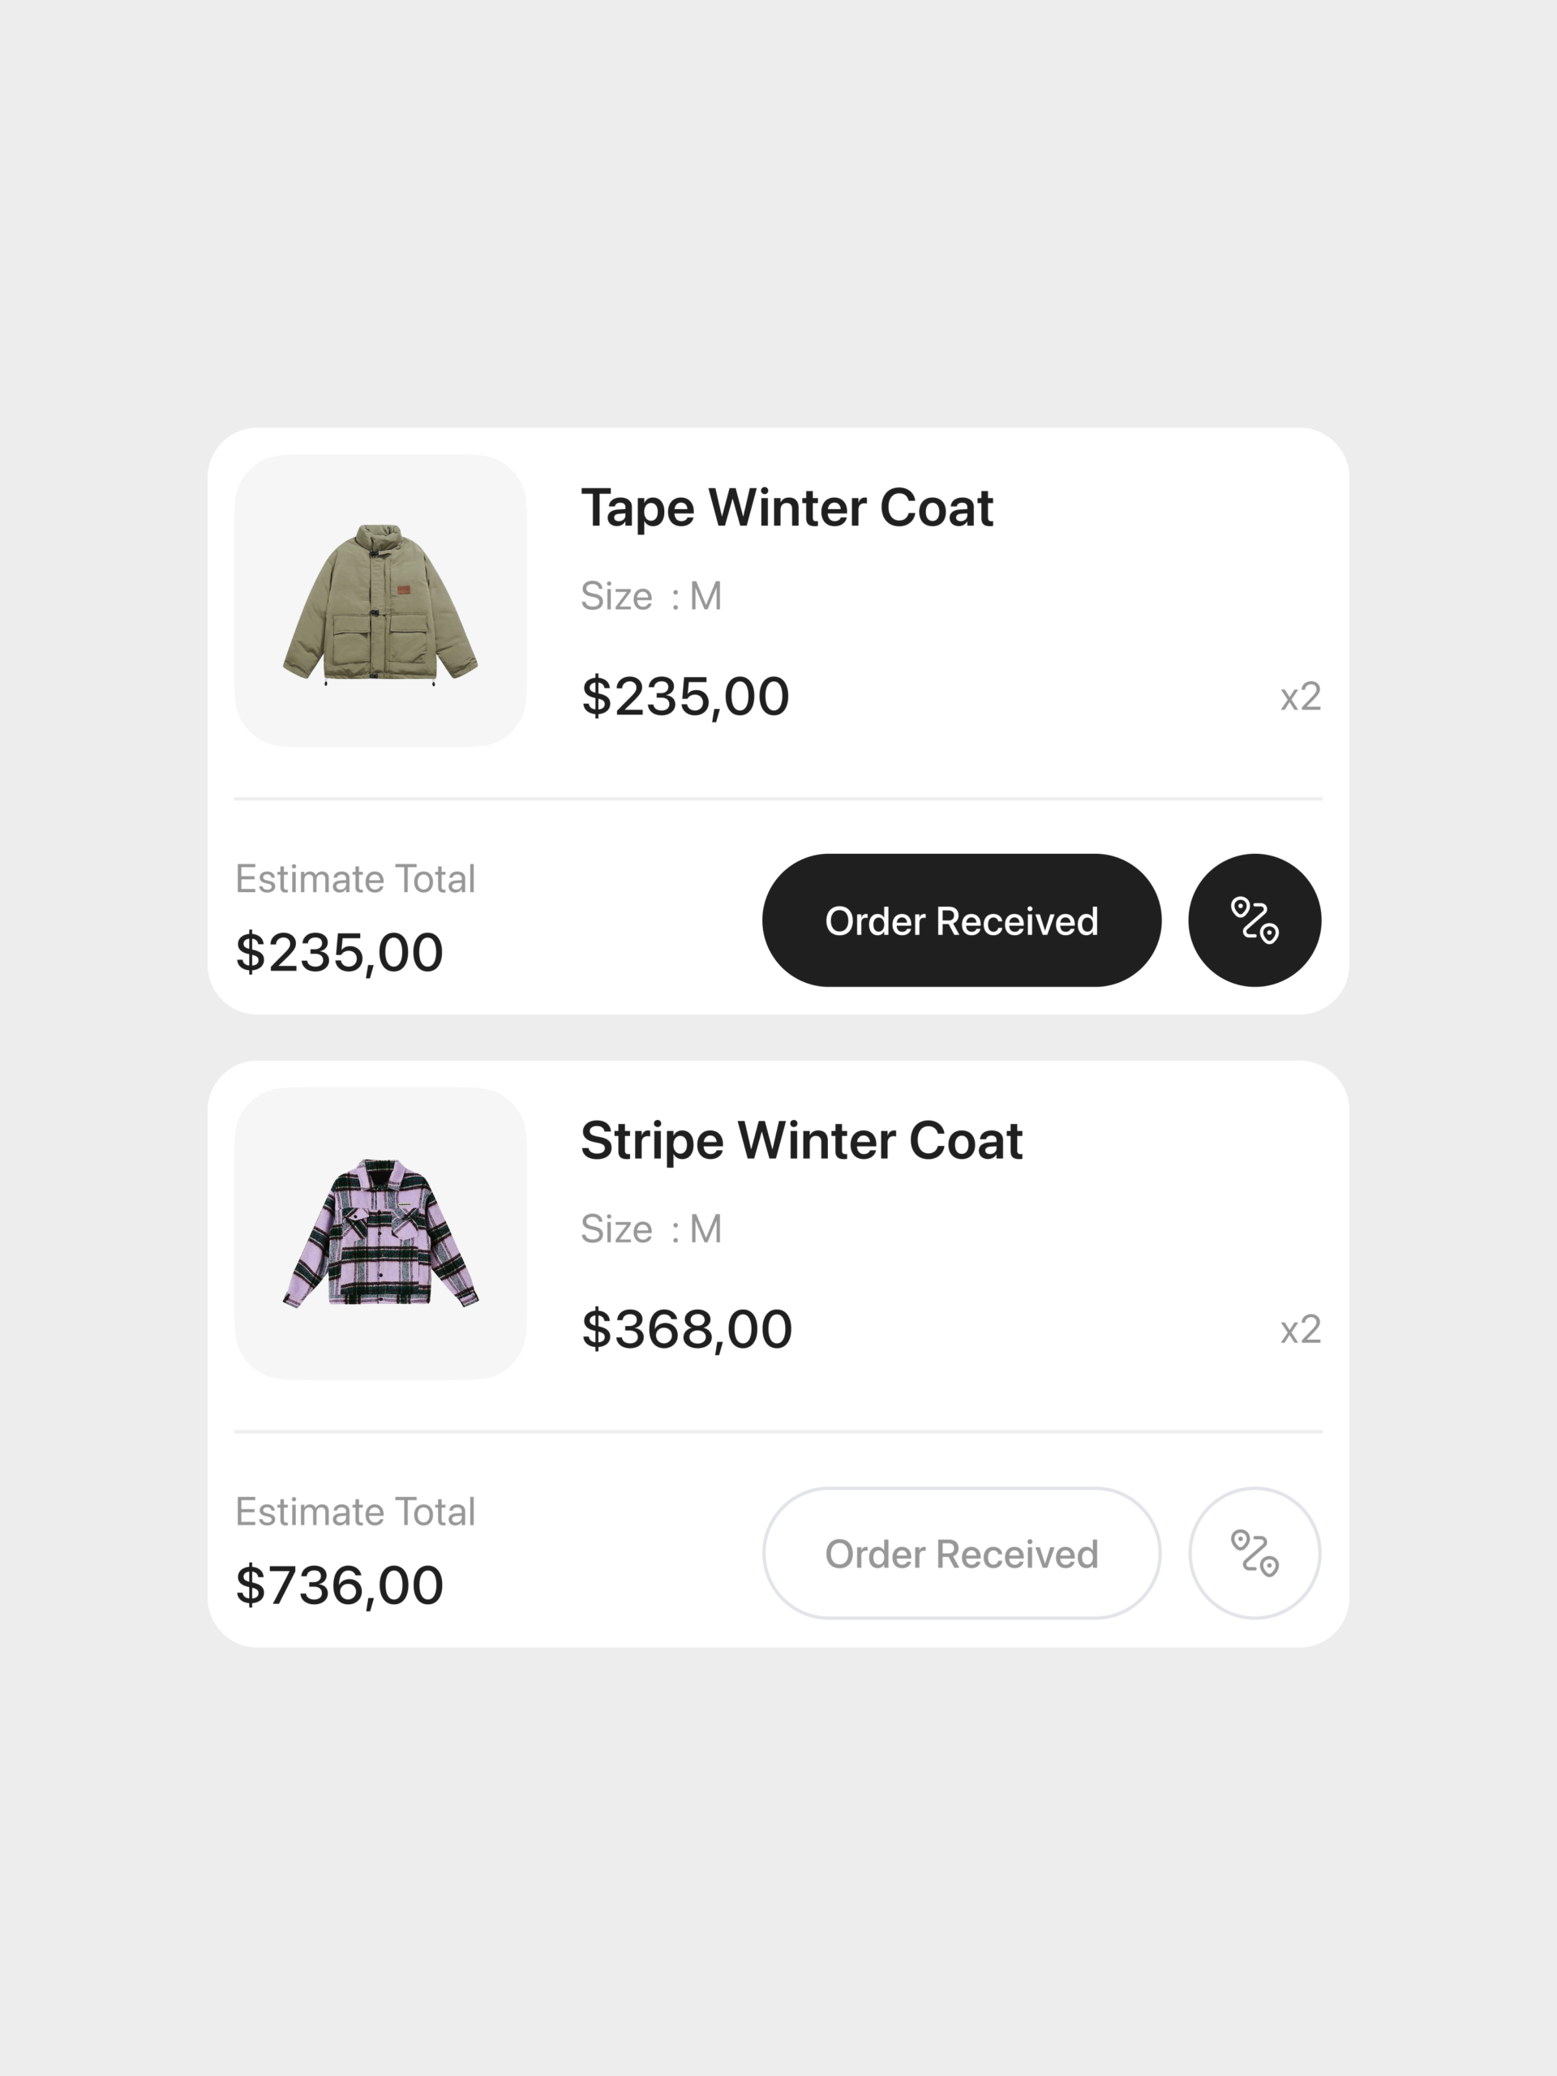Click the discount percent icon on Stripe Winter Coat
Image resolution: width=1557 pixels, height=2076 pixels.
point(1254,1553)
